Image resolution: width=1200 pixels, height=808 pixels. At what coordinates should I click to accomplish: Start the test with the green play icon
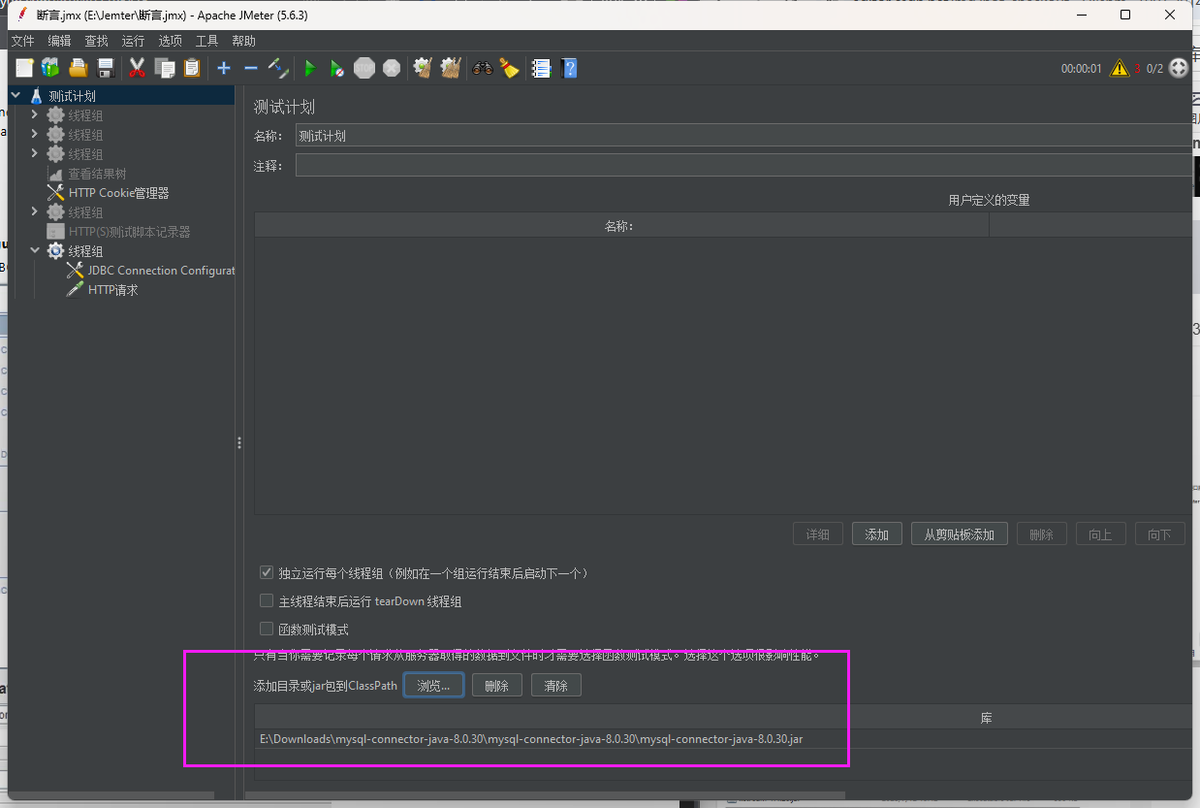pyautogui.click(x=310, y=68)
